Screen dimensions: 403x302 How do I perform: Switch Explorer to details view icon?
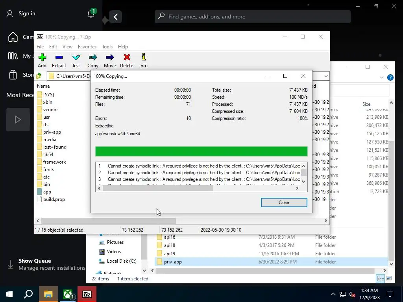[x=380, y=278]
